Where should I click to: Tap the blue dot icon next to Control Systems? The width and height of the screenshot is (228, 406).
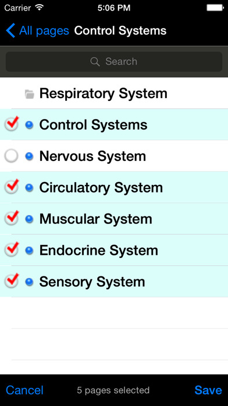coord(29,125)
